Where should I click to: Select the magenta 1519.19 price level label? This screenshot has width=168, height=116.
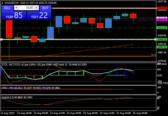tap(162, 20)
